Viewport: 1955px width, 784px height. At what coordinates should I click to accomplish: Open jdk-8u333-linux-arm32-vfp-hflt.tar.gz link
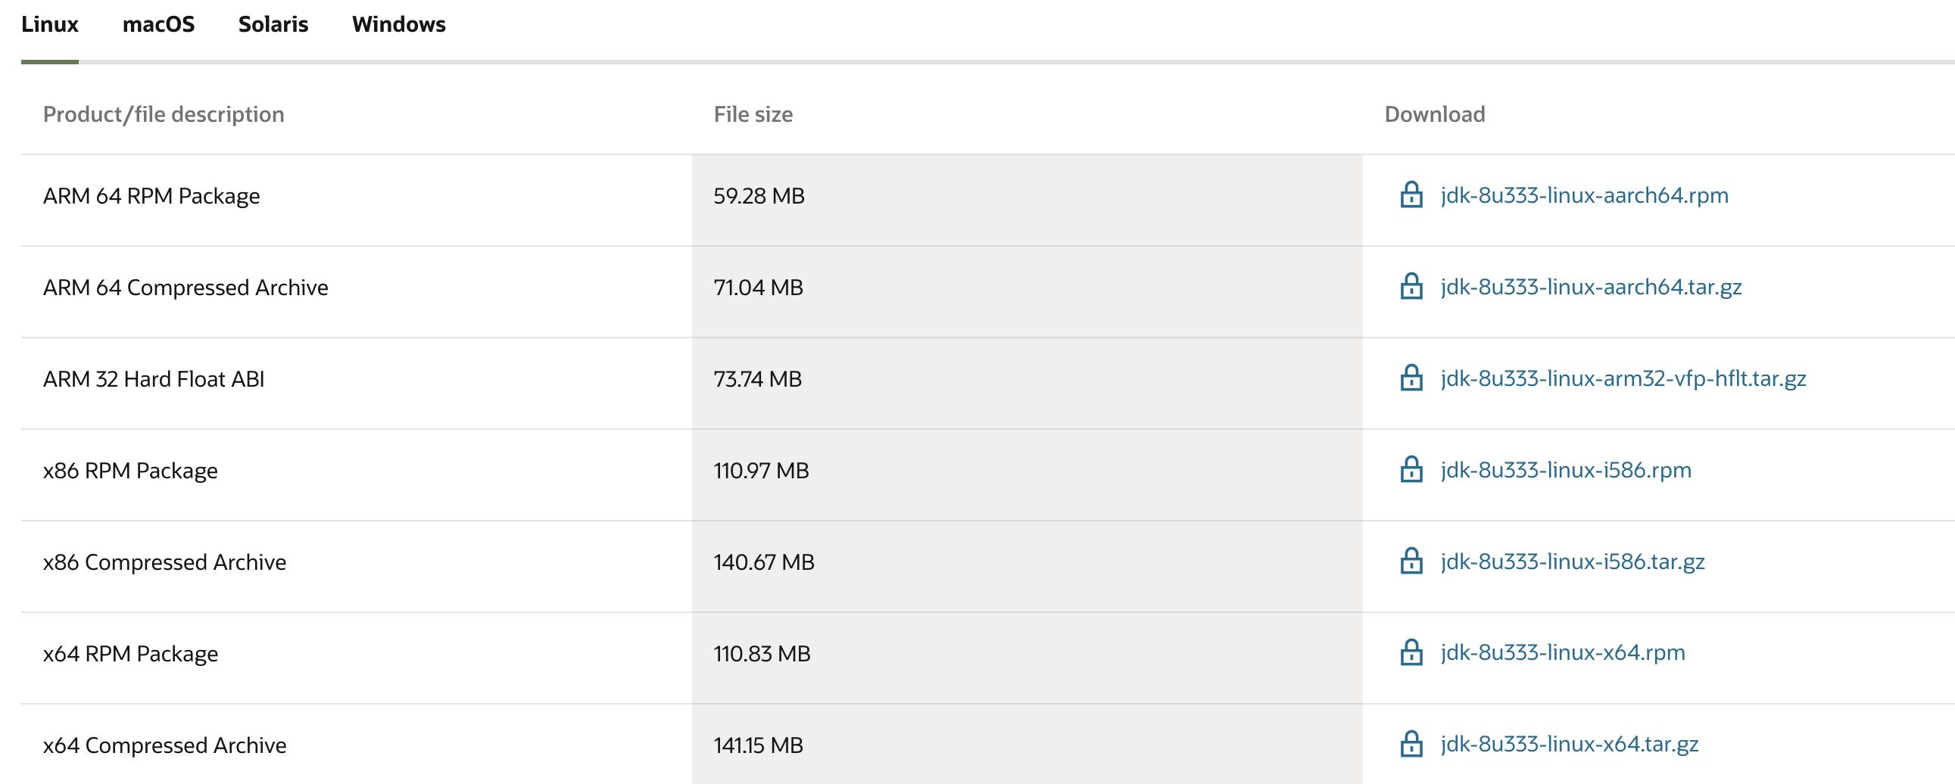(1623, 378)
